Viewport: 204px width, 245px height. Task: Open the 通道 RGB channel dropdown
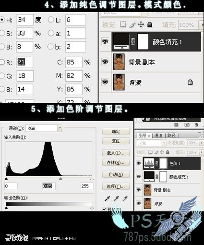click(60, 128)
